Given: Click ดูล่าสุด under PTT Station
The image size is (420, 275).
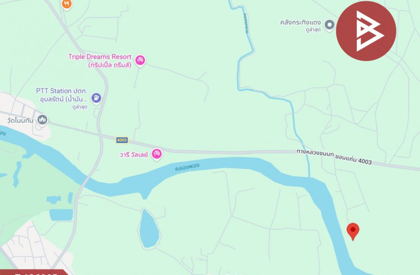Looking at the screenshot, I should tap(80, 107).
